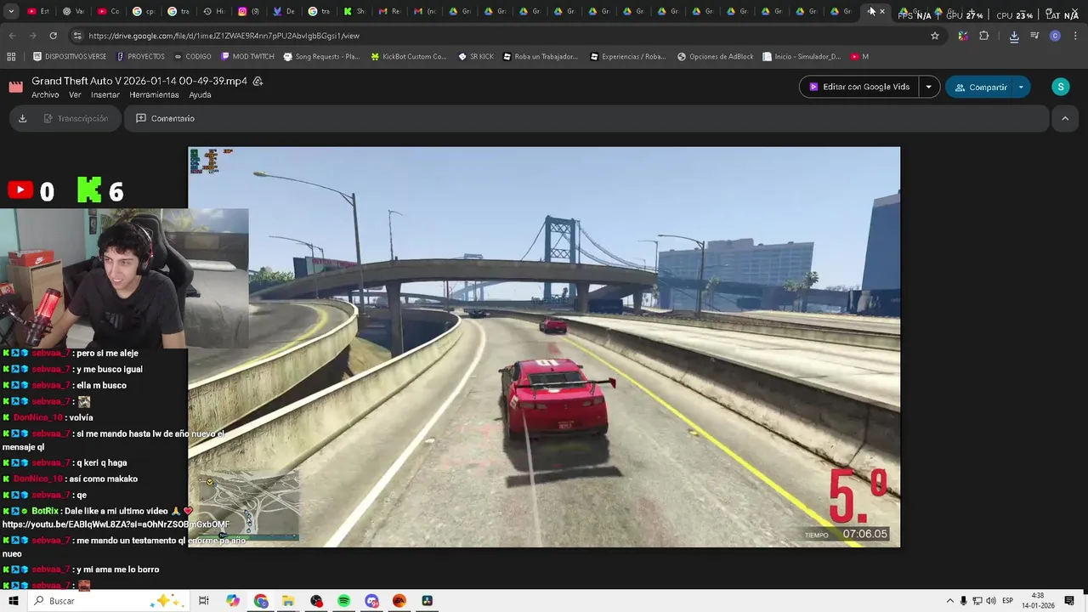Screen dimensions: 1088x612
Task: Toggle the microphone tray icon
Action: point(963,601)
